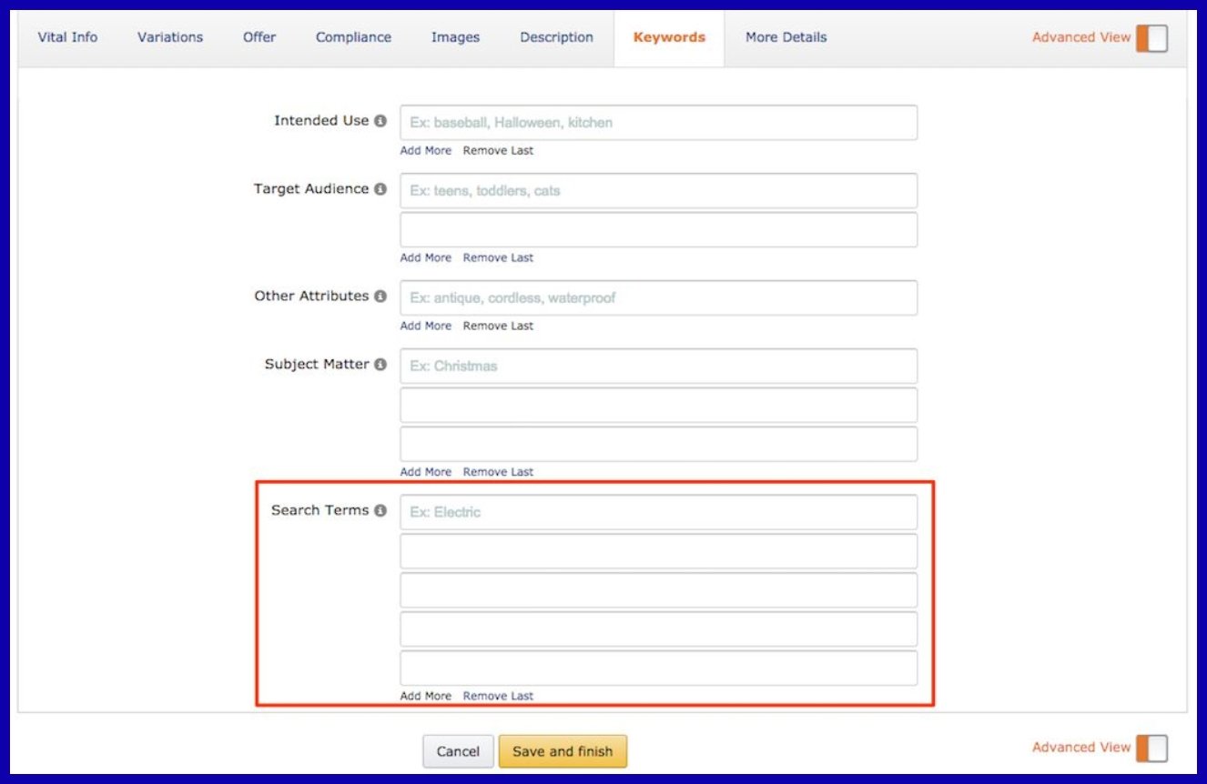Image resolution: width=1207 pixels, height=784 pixels.
Task: Toggle the top Advanced View switch
Action: pyautogui.click(x=1151, y=38)
